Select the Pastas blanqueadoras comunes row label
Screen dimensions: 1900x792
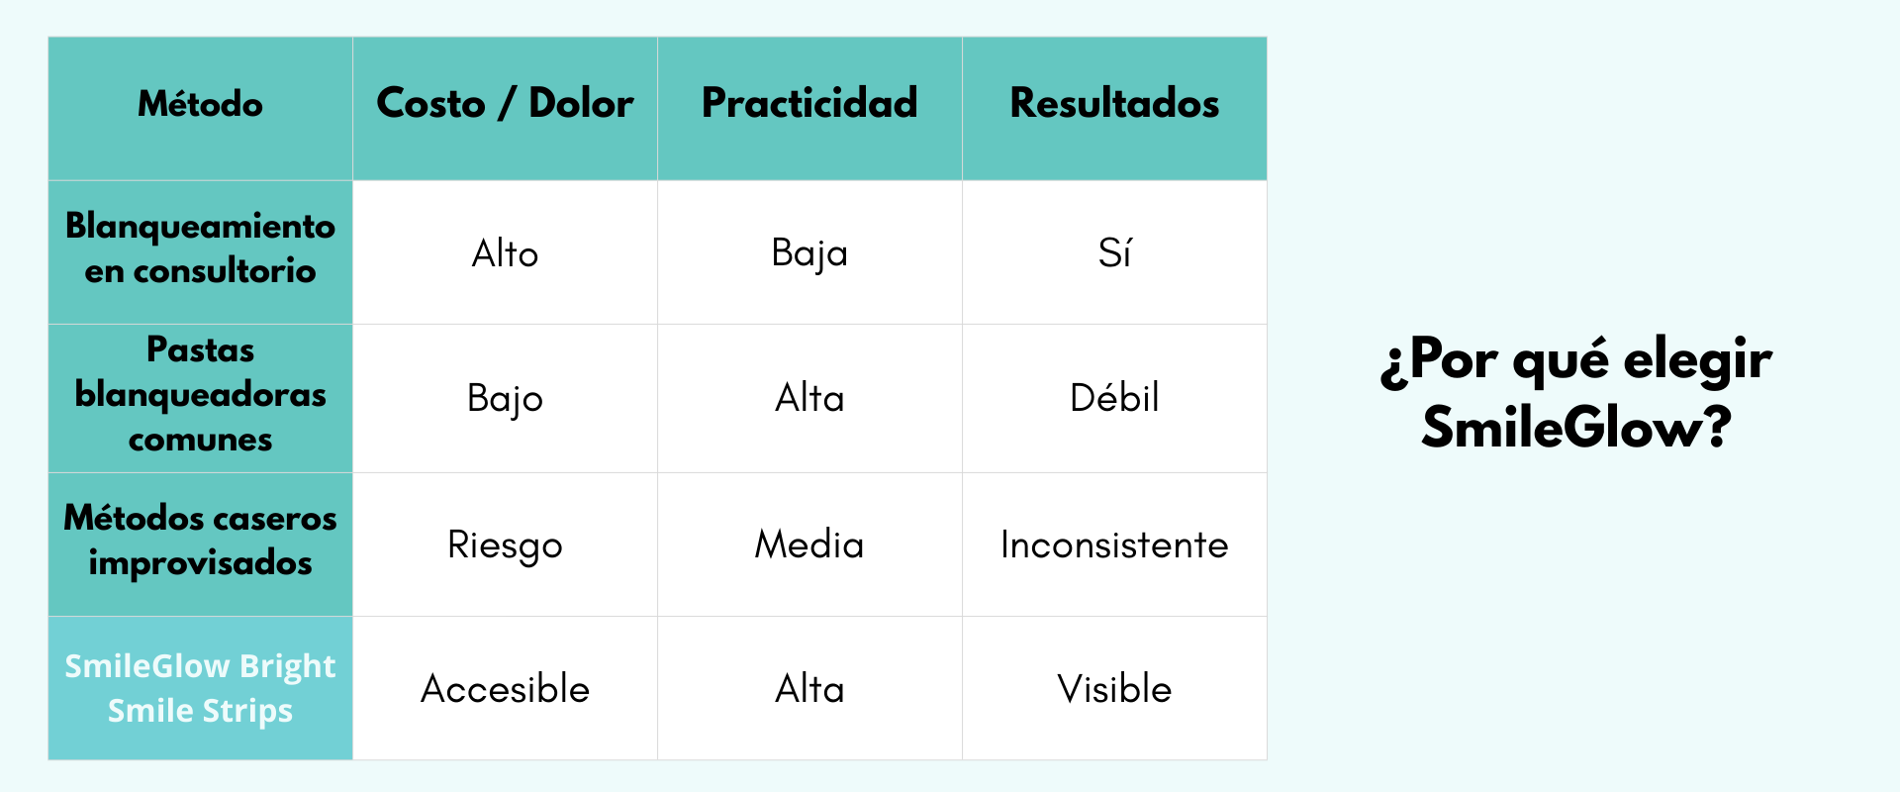click(x=200, y=395)
